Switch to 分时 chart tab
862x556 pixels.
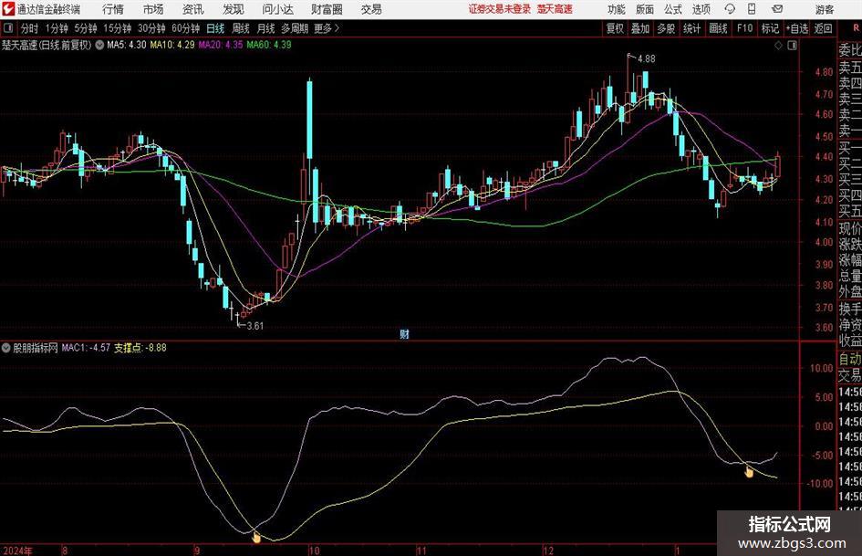29,28
